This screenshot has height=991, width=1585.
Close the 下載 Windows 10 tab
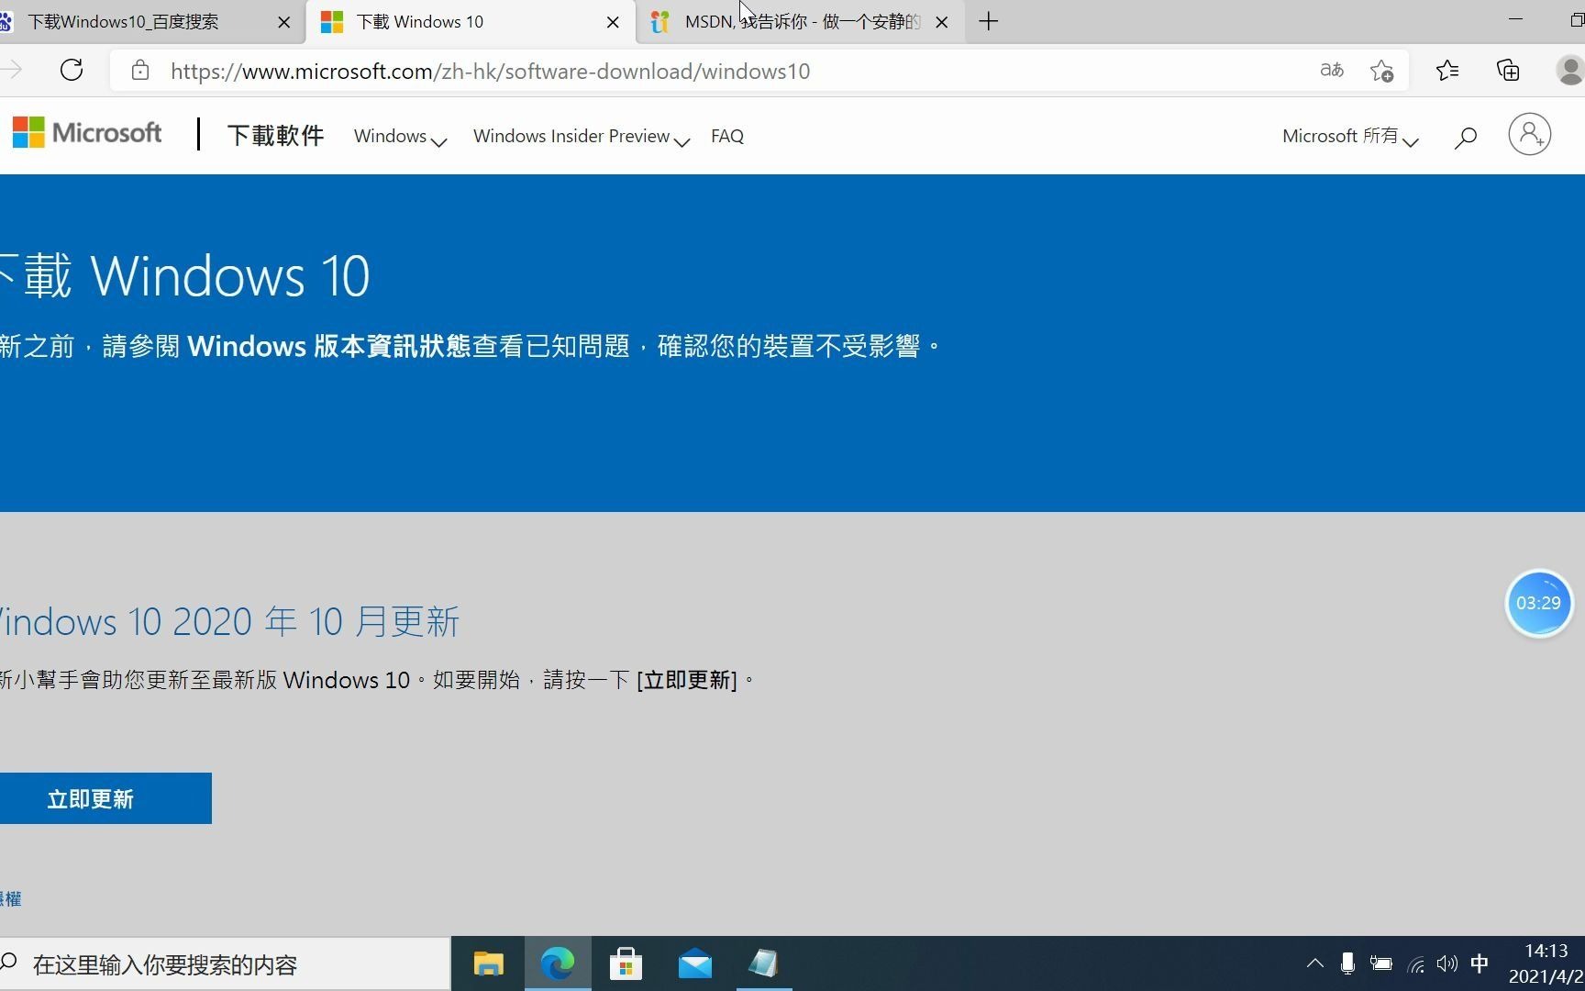pyautogui.click(x=614, y=22)
